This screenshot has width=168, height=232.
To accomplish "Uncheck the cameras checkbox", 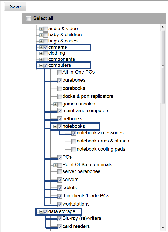I will 45,47.
